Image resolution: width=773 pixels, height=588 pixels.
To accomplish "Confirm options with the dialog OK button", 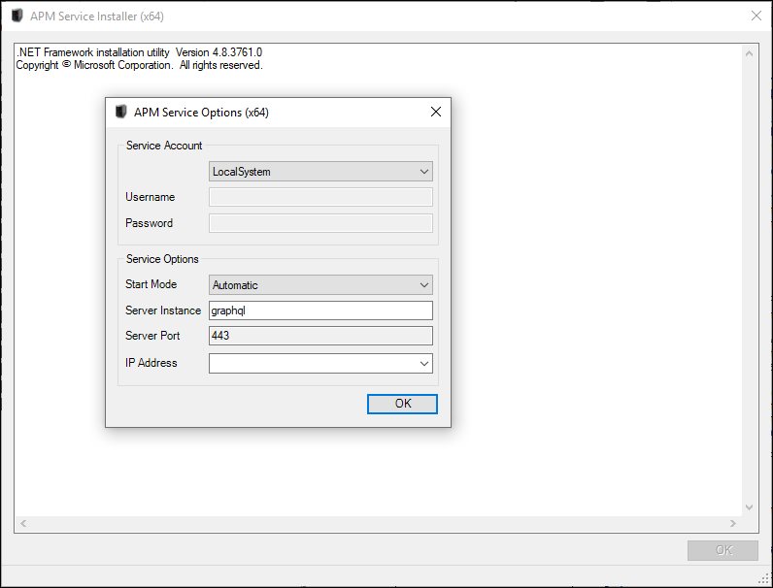I will click(x=402, y=404).
